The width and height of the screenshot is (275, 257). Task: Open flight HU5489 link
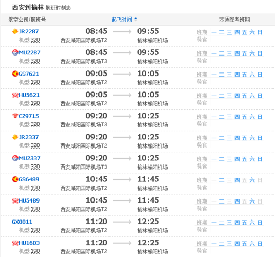pos(29,200)
